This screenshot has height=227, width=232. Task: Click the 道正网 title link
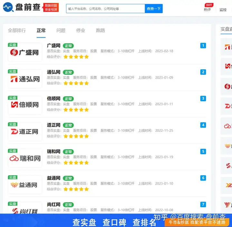(53, 125)
